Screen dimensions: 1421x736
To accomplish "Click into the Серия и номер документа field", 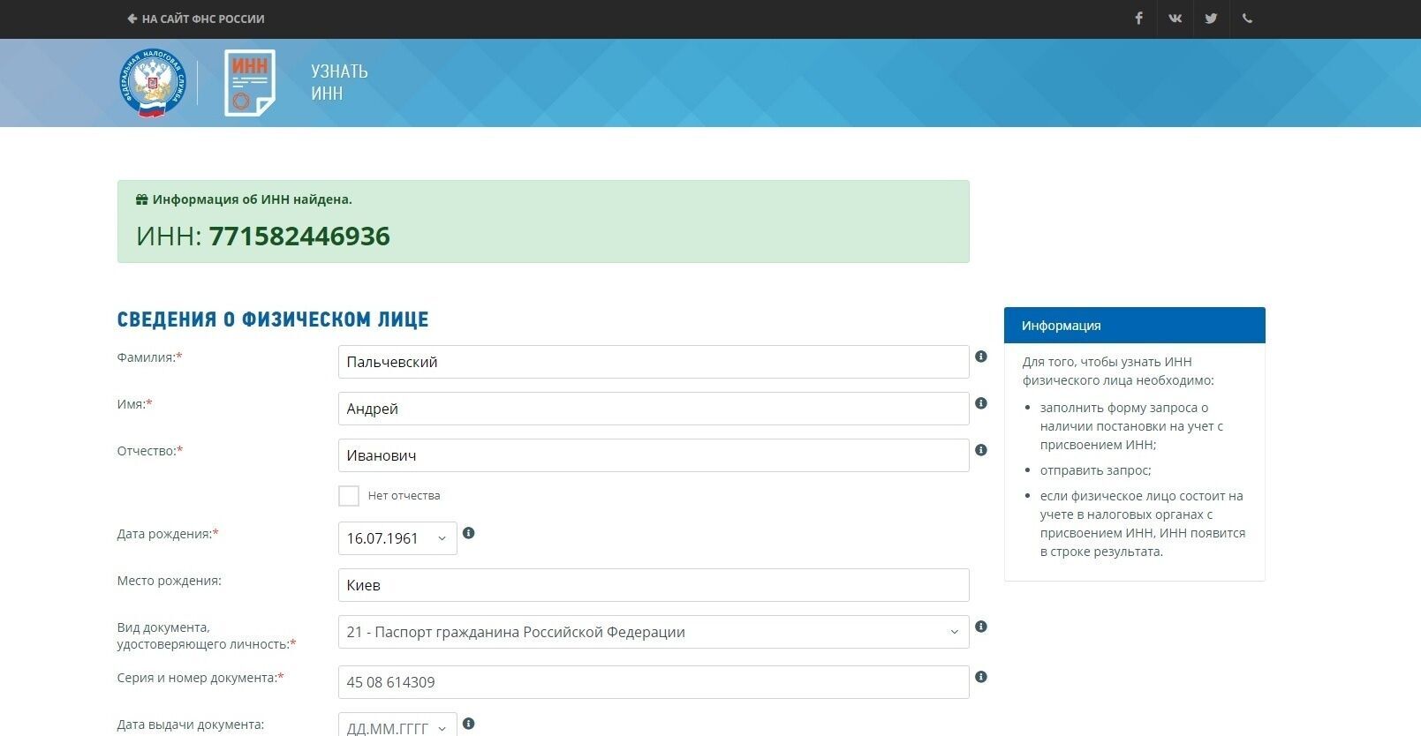I will [653, 682].
